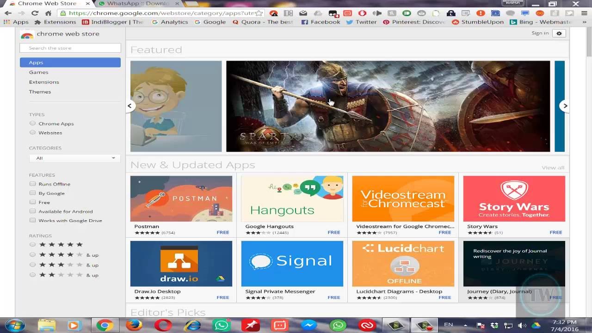Switch to the Chrome Web Store tab
592x333 pixels.
coord(46,4)
